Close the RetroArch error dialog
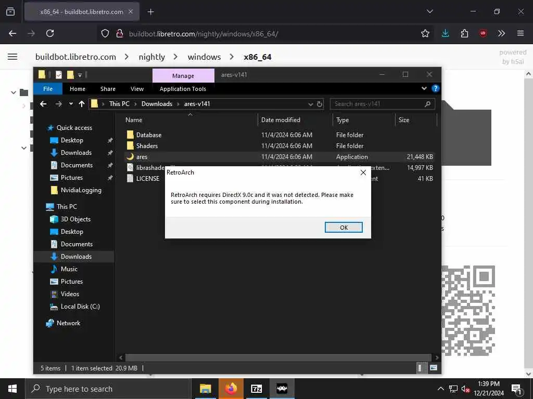This screenshot has height=399, width=533. [363, 172]
